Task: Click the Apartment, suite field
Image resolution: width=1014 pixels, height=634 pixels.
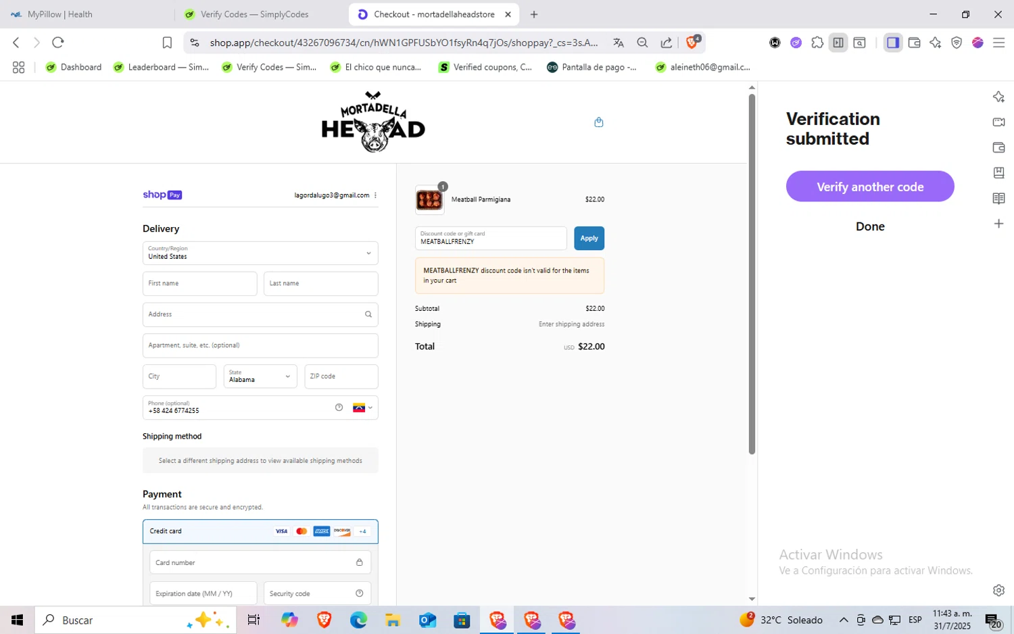Action: pyautogui.click(x=260, y=345)
